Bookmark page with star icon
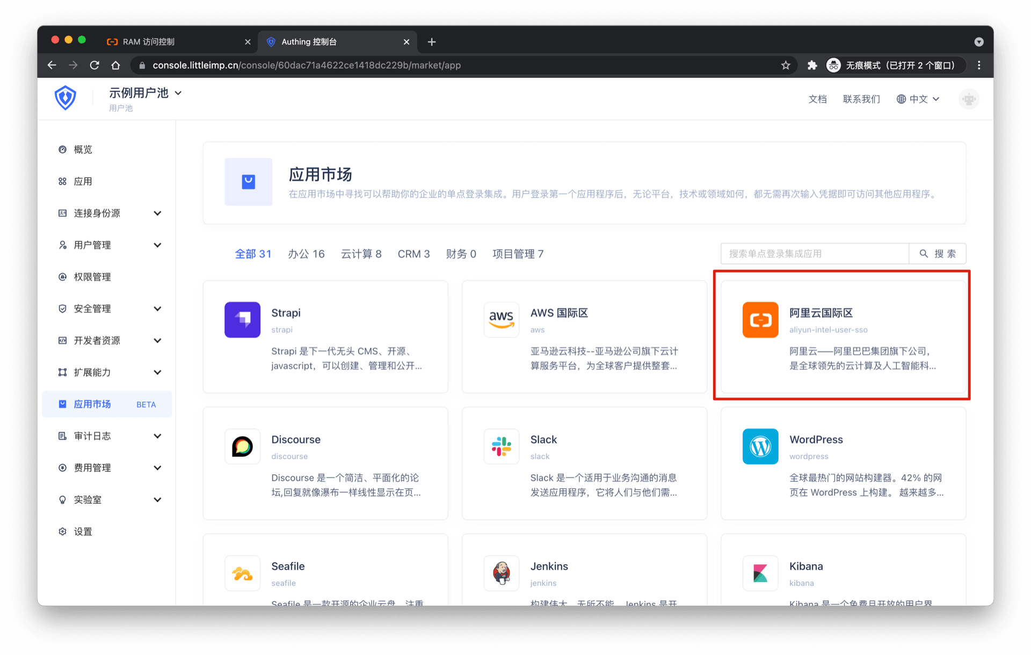Viewport: 1031px width, 655px height. [x=786, y=65]
